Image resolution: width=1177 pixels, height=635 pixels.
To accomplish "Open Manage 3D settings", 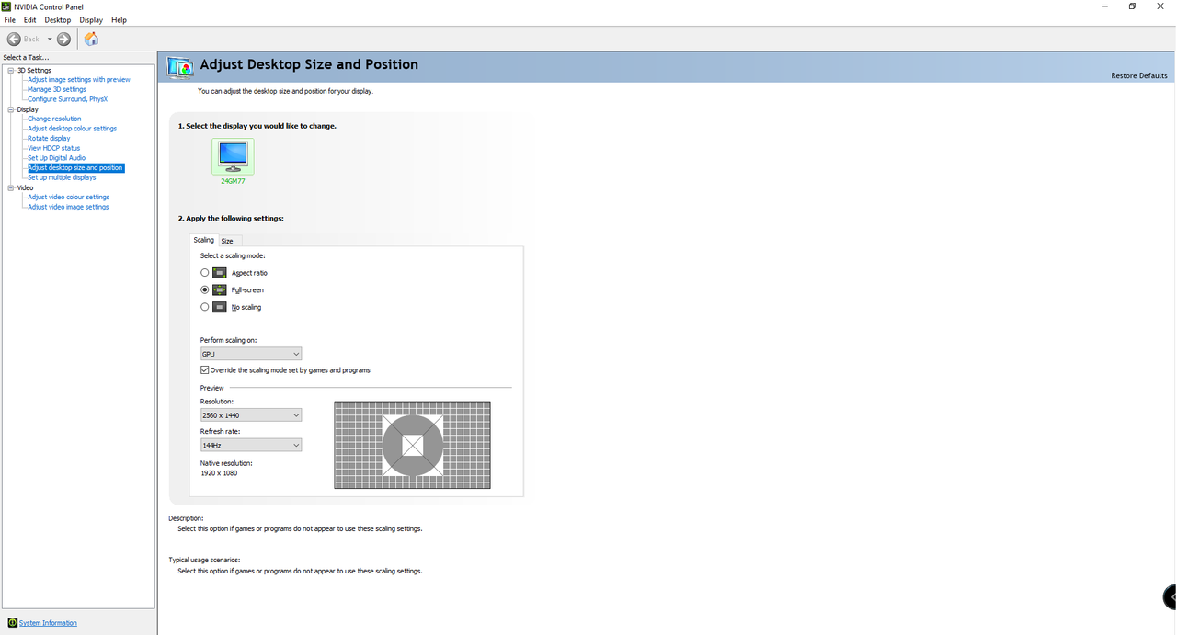I will coord(57,89).
